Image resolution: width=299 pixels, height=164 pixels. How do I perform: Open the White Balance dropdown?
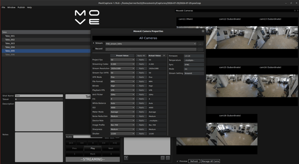tap(122, 103)
